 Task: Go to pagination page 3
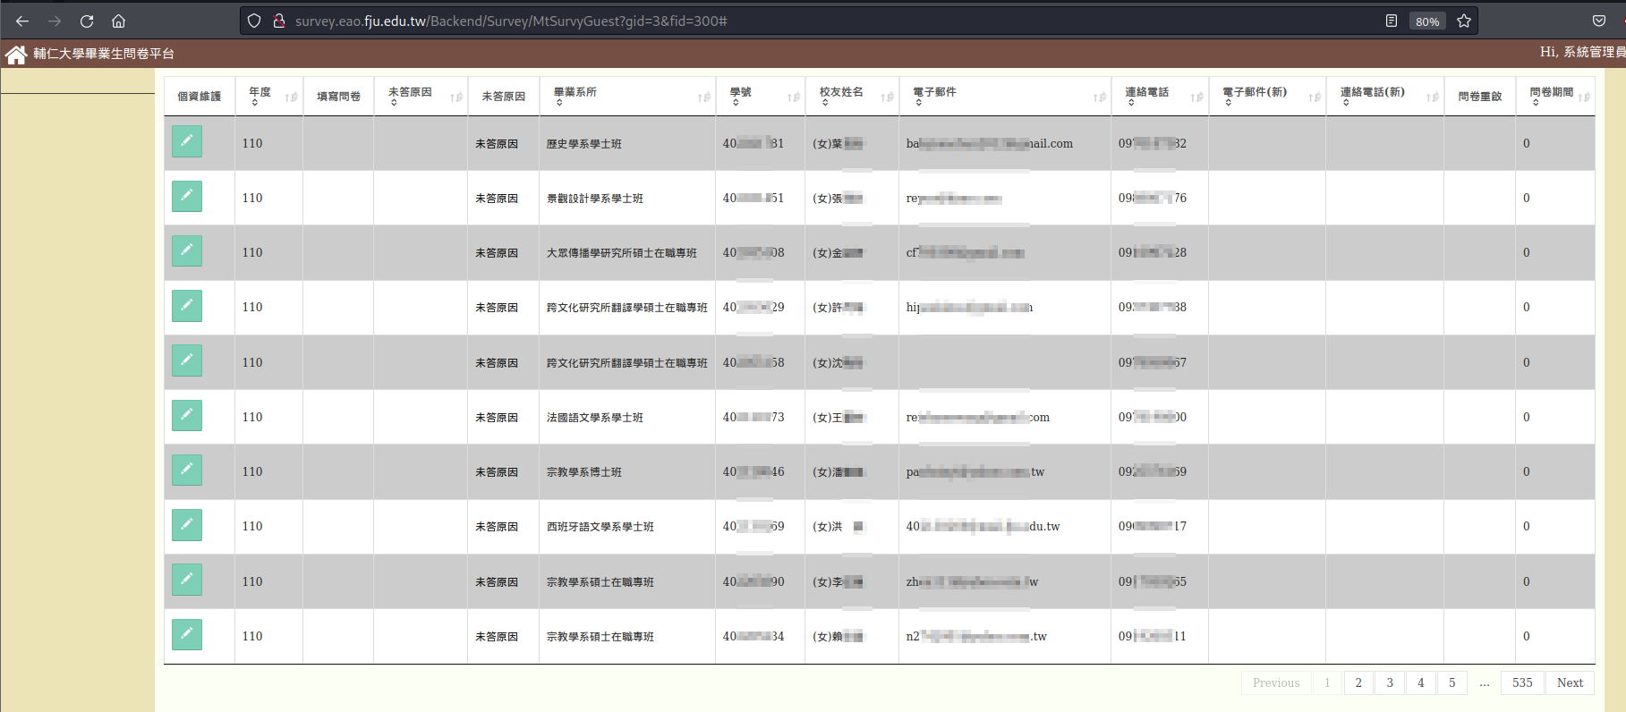(x=1390, y=682)
